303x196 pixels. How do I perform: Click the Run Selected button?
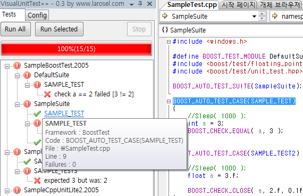point(59,29)
